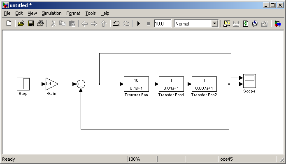The width and height of the screenshot is (286, 164).
Task: Open the File menu
Action: (x=7, y=13)
